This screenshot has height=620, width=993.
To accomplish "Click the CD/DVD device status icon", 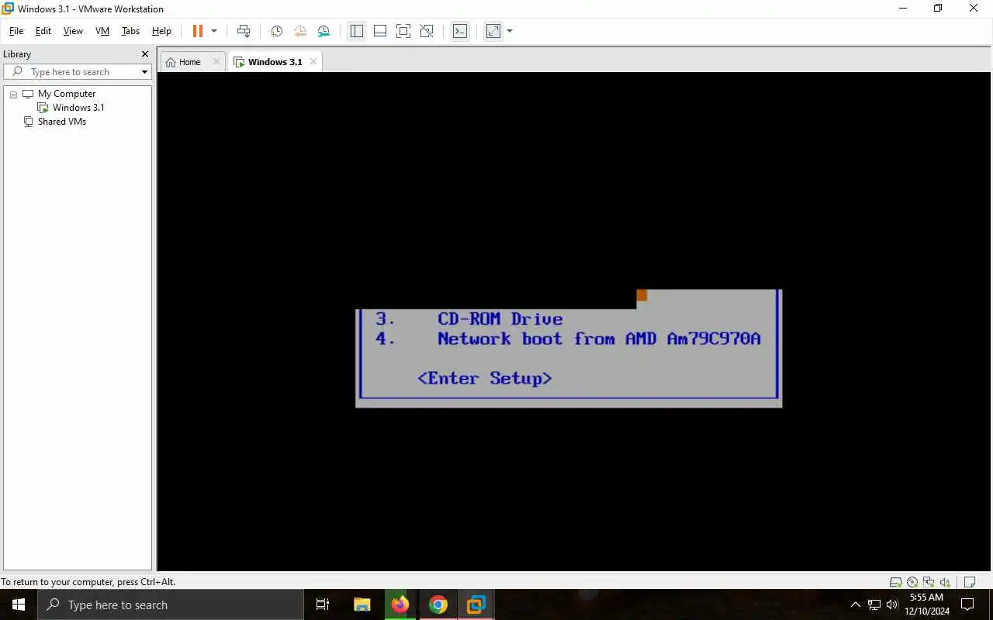I will (x=912, y=582).
